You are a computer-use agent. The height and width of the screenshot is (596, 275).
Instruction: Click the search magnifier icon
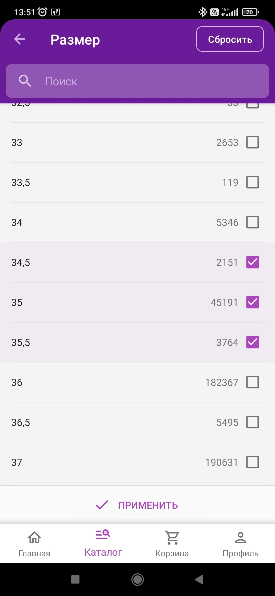point(25,81)
